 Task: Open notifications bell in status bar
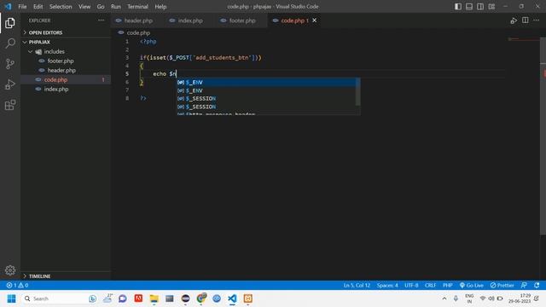537,285
